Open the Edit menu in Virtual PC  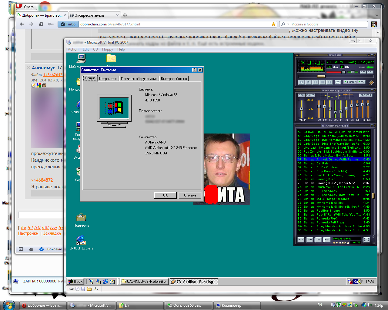pos(86,49)
